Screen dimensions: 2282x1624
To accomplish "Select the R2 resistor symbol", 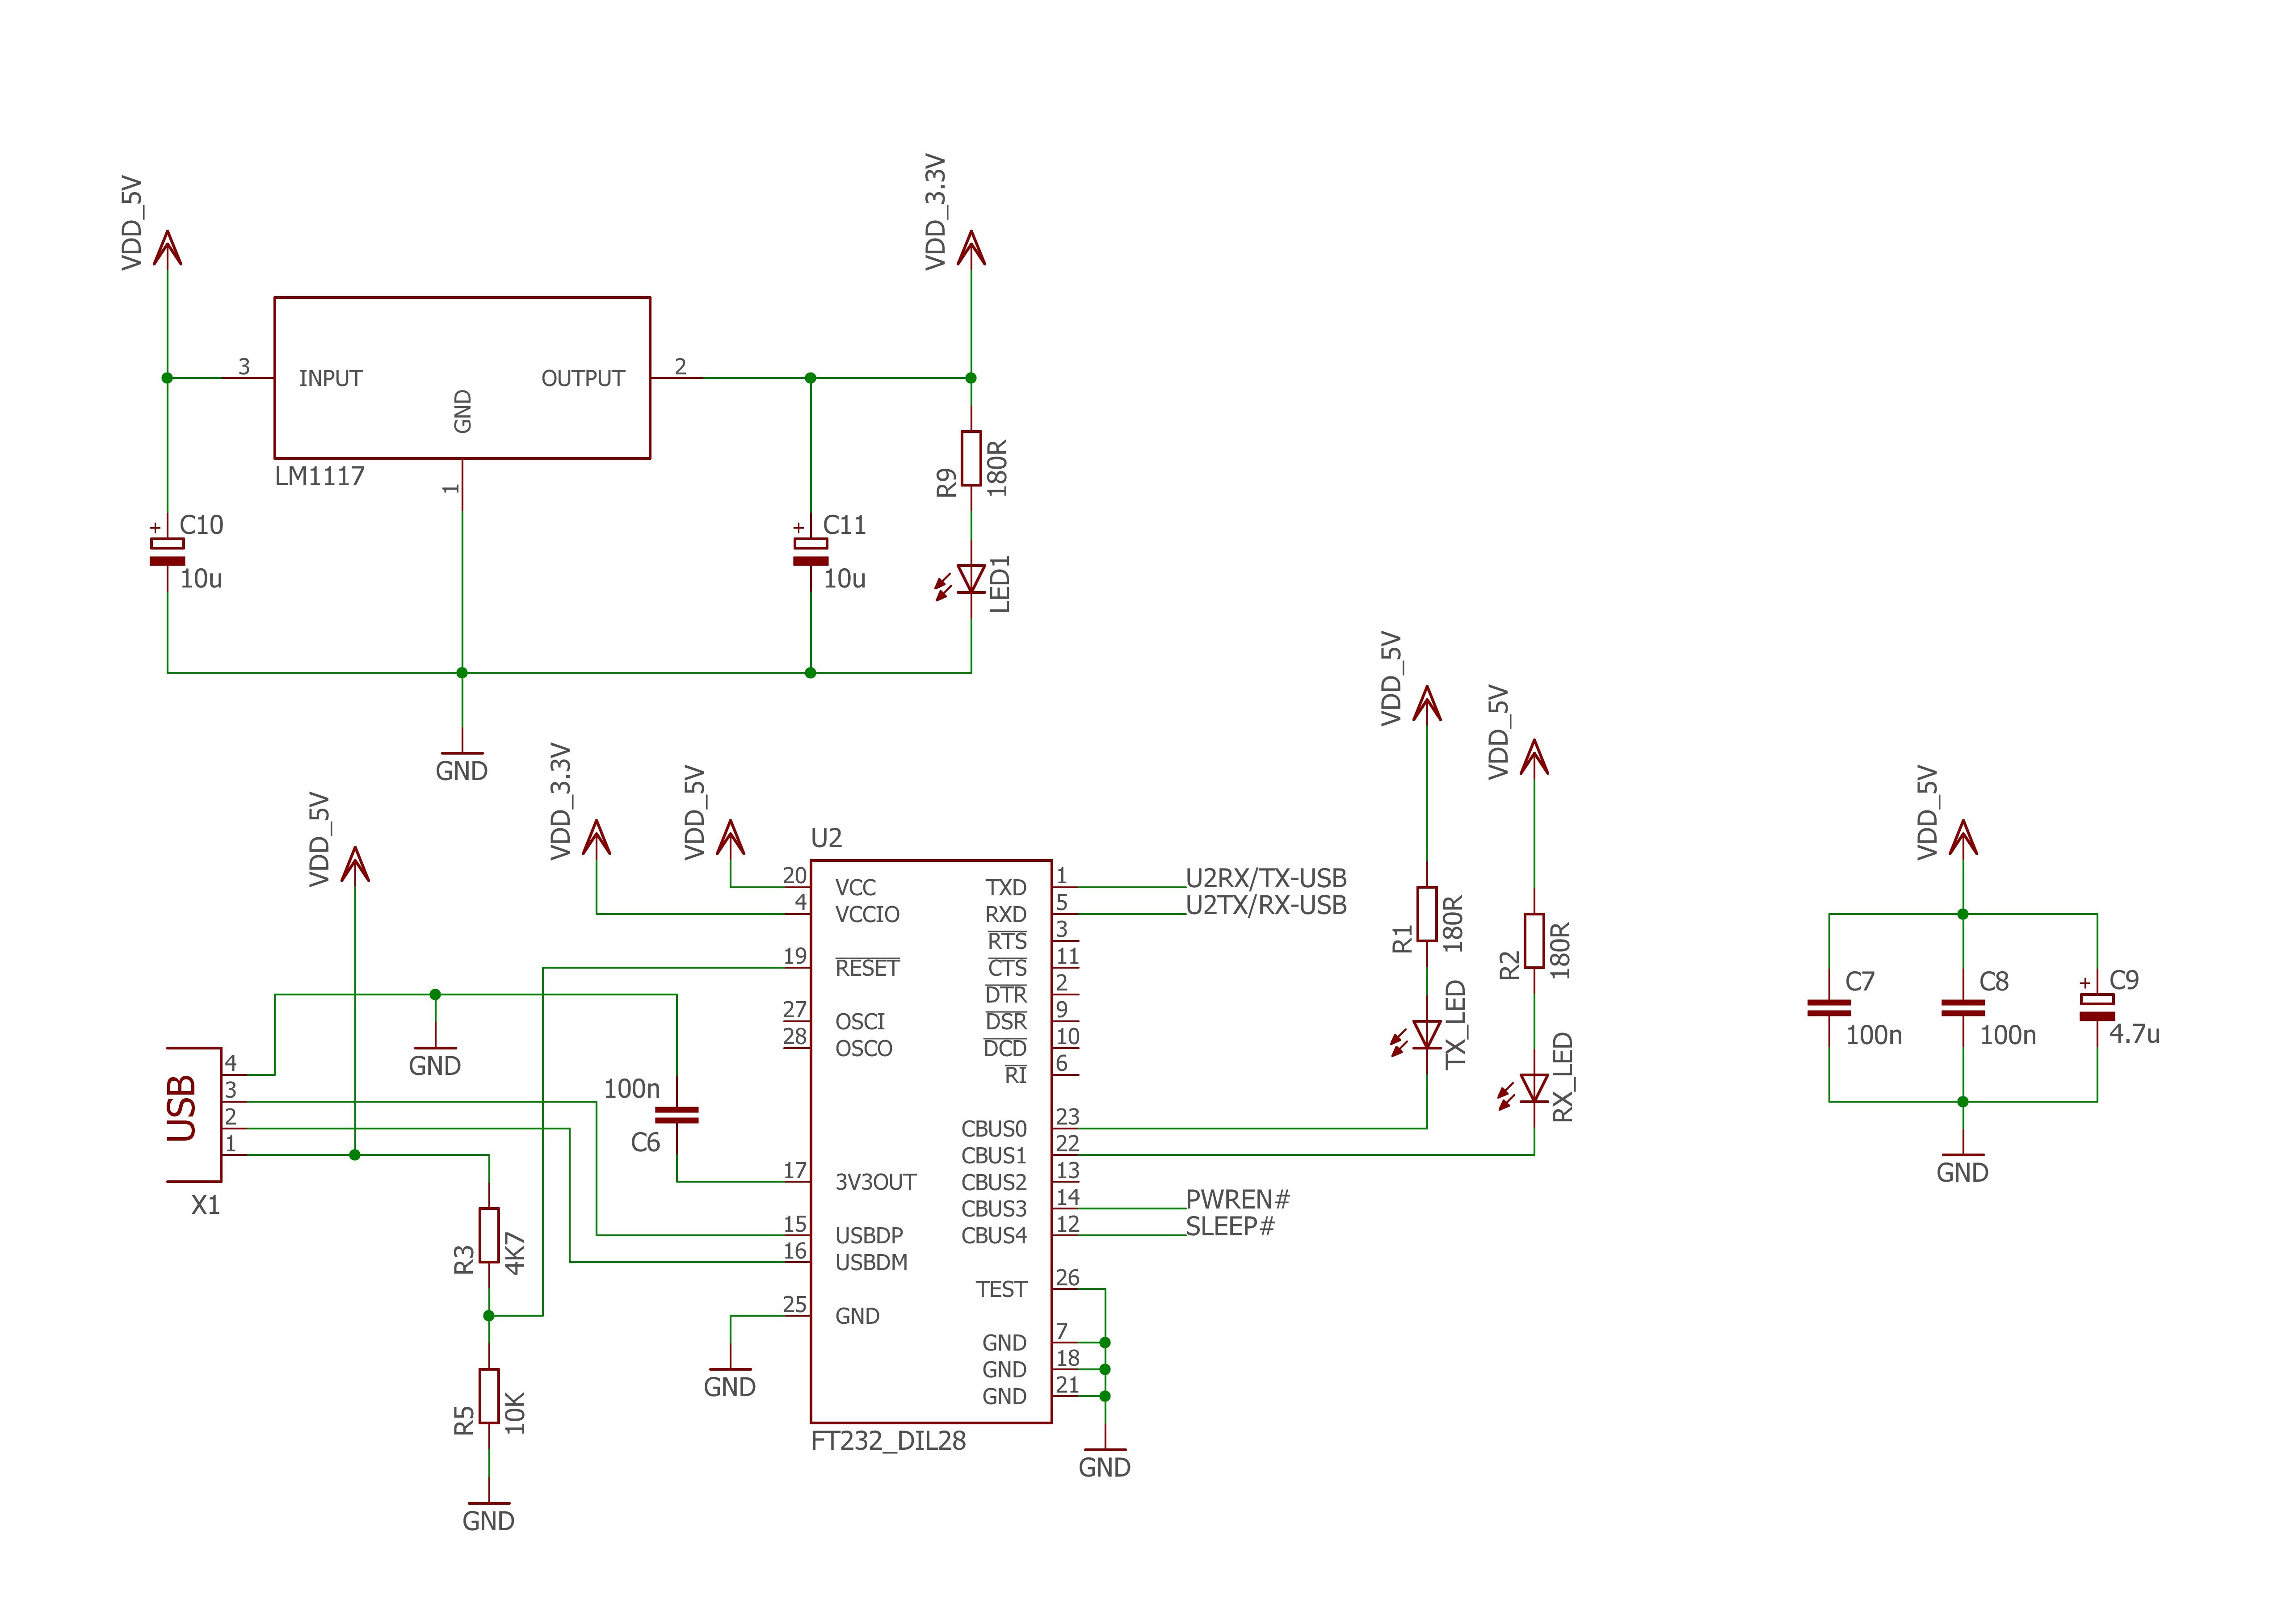I will [1534, 941].
